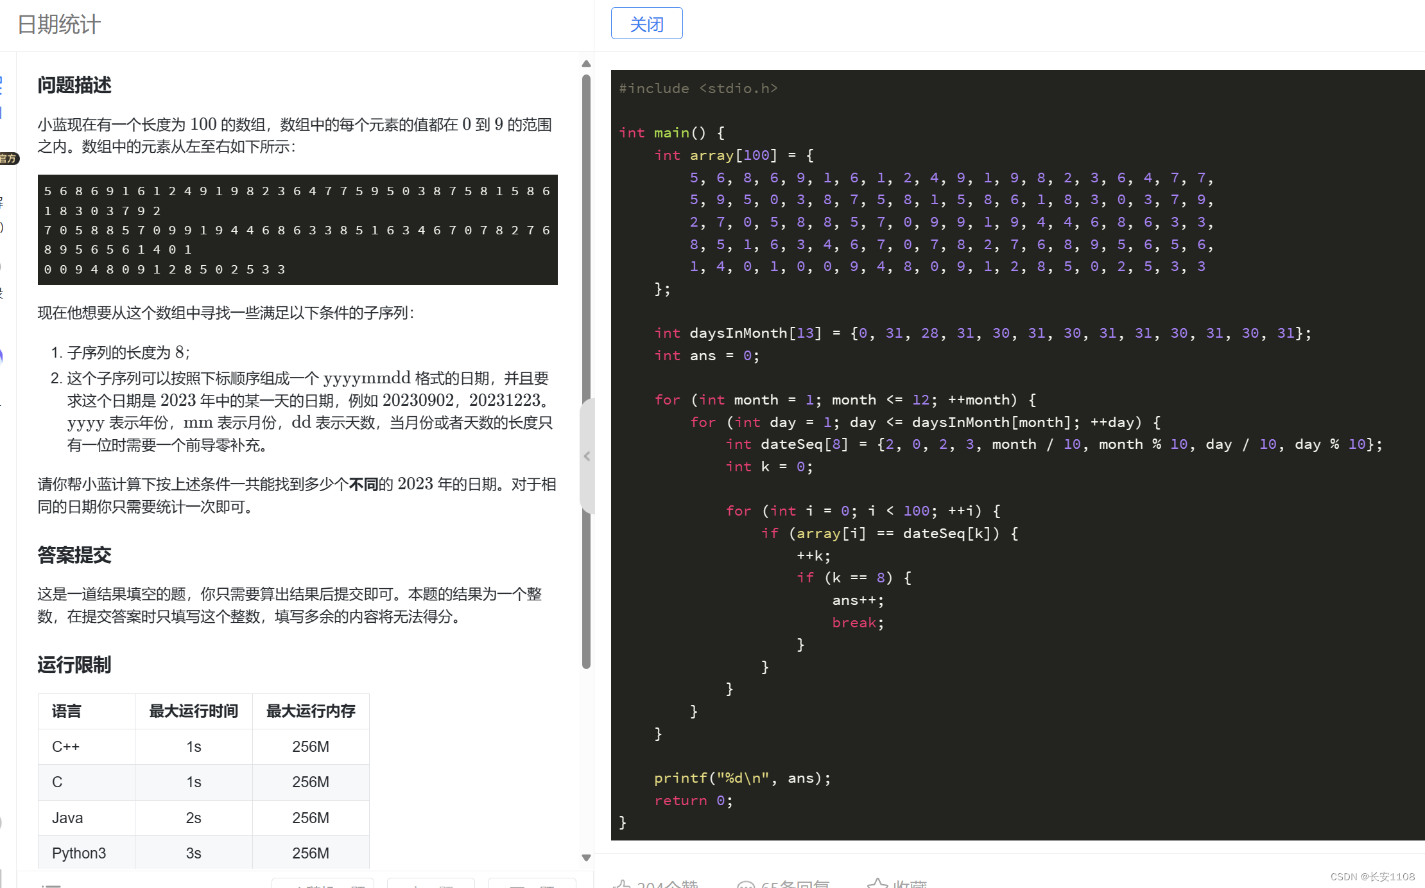The image size is (1425, 888).
Task: Click the scroll-down arrow of problem panel
Action: (x=585, y=857)
